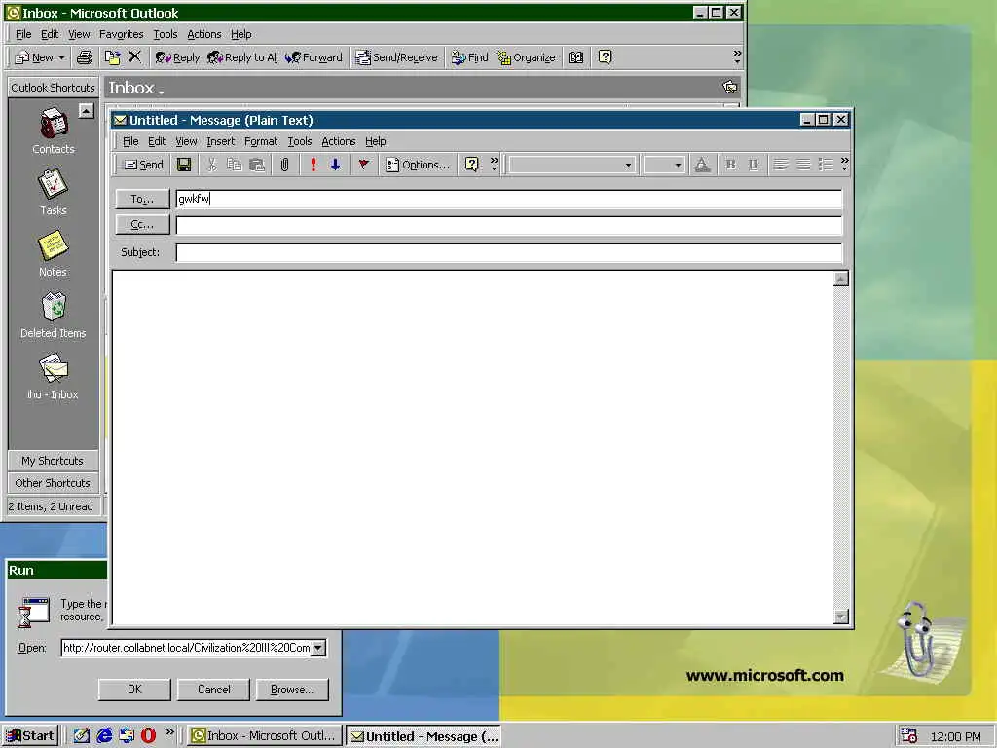Open the ihu - Inbox shortcut
Image resolution: width=997 pixels, height=748 pixels.
pos(53,377)
